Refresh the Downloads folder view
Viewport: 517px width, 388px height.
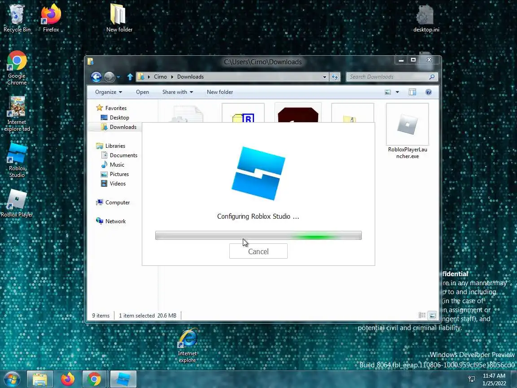tap(335, 77)
